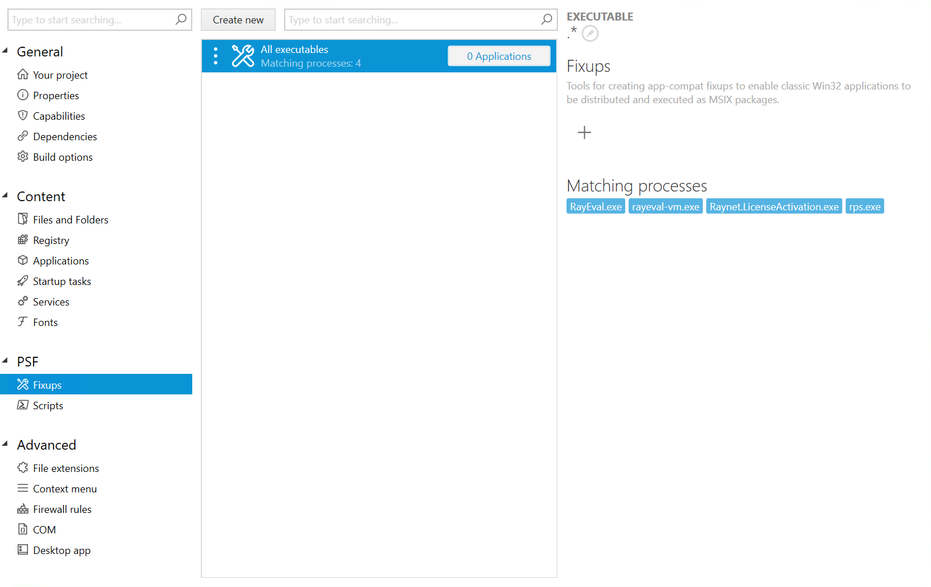
Task: Open Build options via the gear icon
Action: click(23, 157)
